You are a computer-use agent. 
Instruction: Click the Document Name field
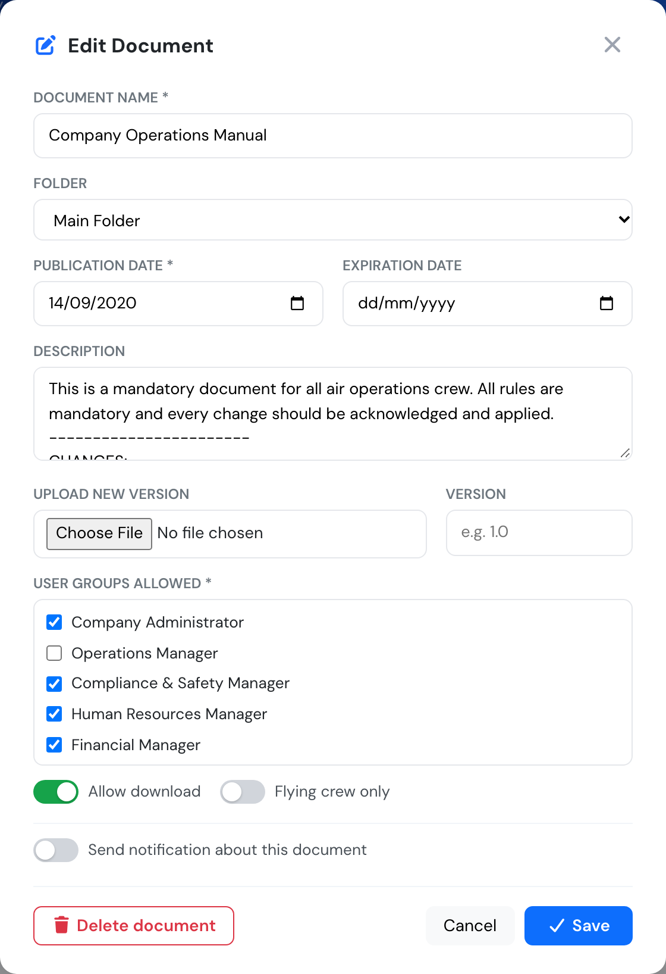(x=333, y=136)
